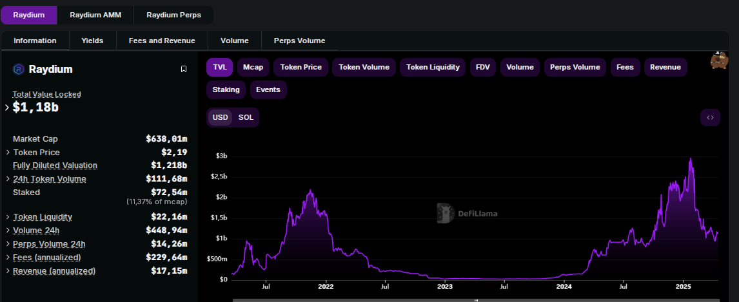Click the $3b label on y-axis

click(221, 156)
